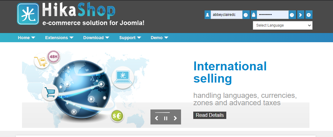The width and height of the screenshot is (333, 137).
Task: Click the padlock icon beside password
Action: (253, 15)
